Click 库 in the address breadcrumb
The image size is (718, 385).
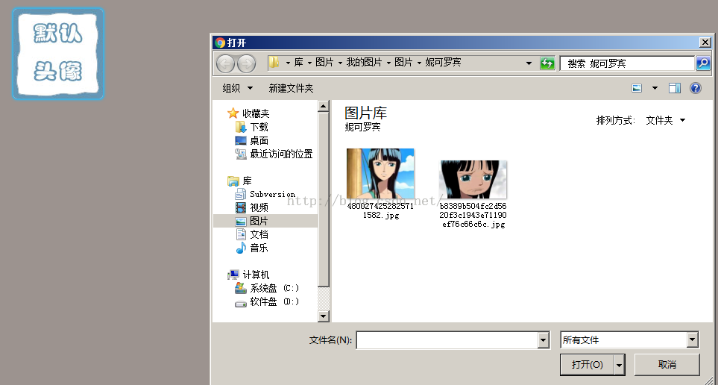298,63
